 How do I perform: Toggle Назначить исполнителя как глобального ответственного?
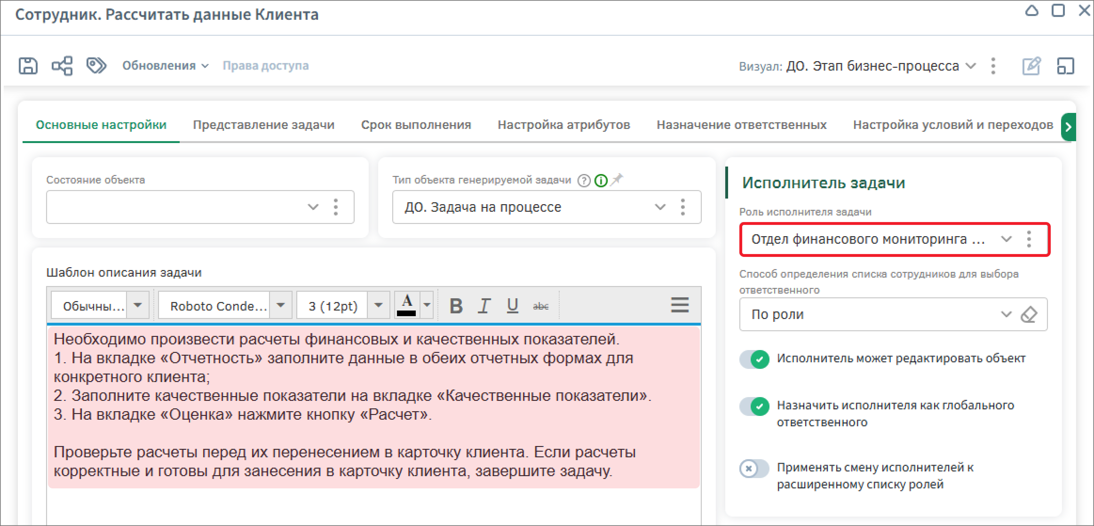(754, 406)
